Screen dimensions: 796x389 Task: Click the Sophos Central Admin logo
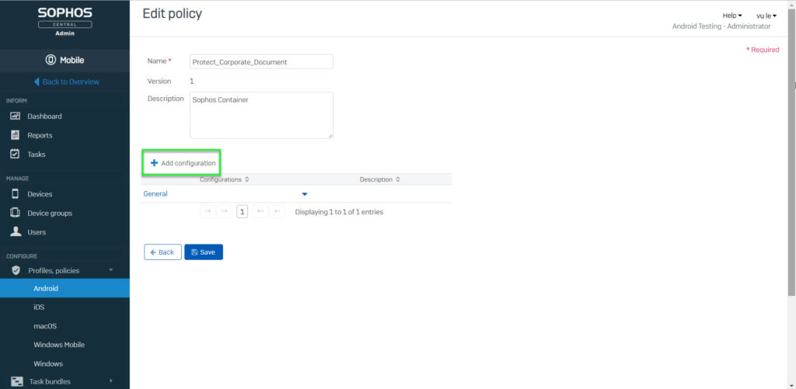click(x=65, y=21)
